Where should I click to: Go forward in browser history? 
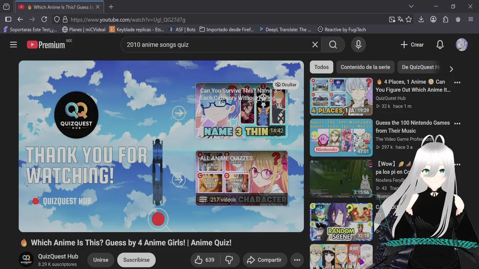[x=32, y=19]
